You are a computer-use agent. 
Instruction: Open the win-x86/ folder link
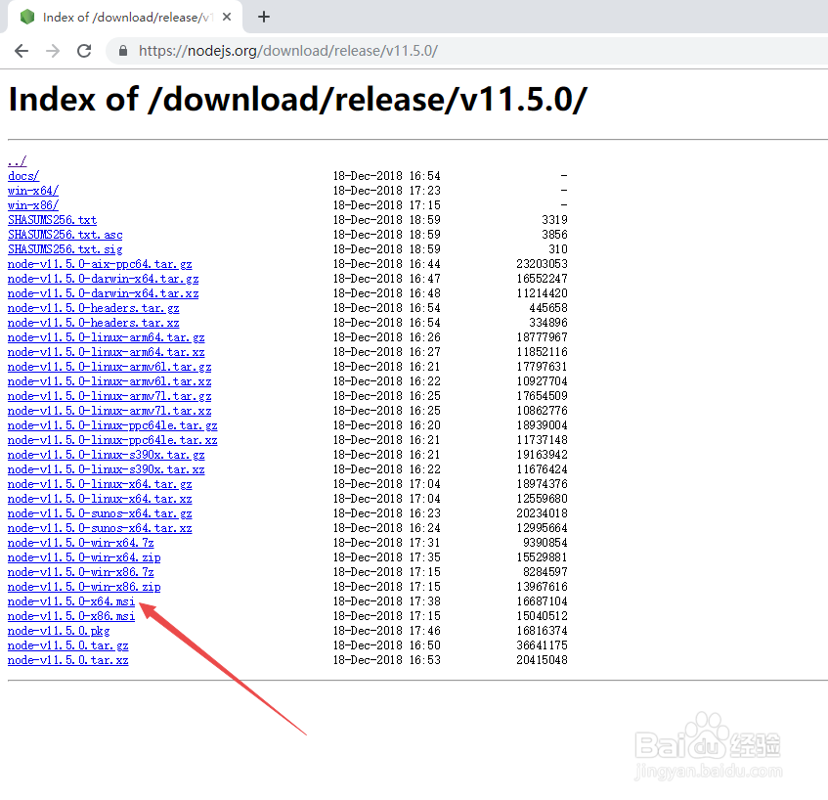[x=32, y=205]
